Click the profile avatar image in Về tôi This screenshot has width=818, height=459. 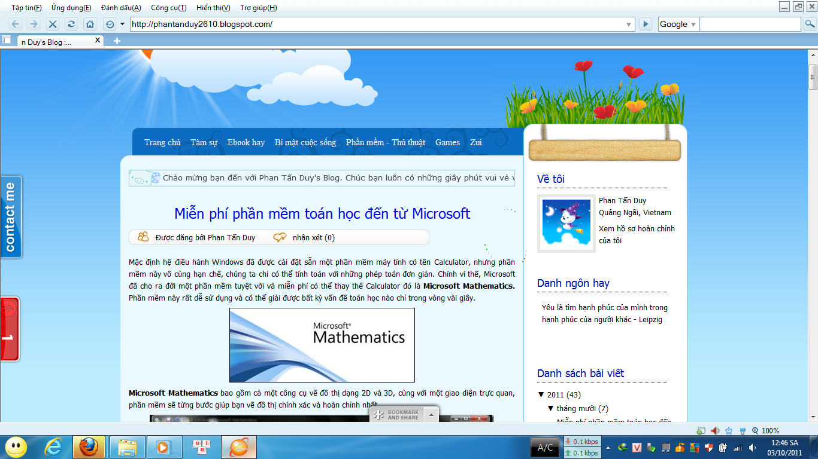coord(566,223)
